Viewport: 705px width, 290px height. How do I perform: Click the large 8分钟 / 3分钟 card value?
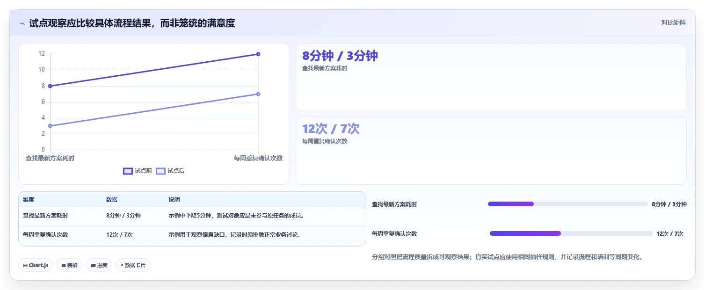point(340,56)
